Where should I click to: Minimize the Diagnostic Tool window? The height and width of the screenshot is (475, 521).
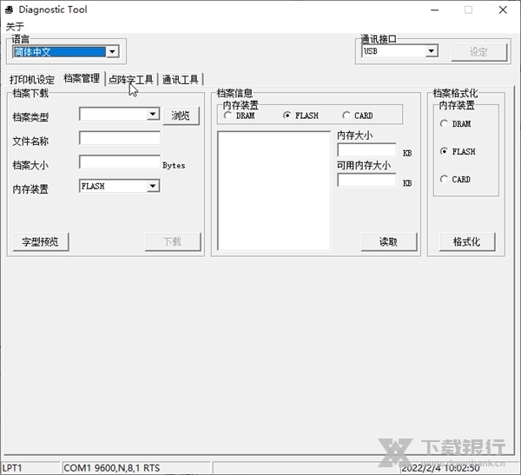(x=434, y=10)
